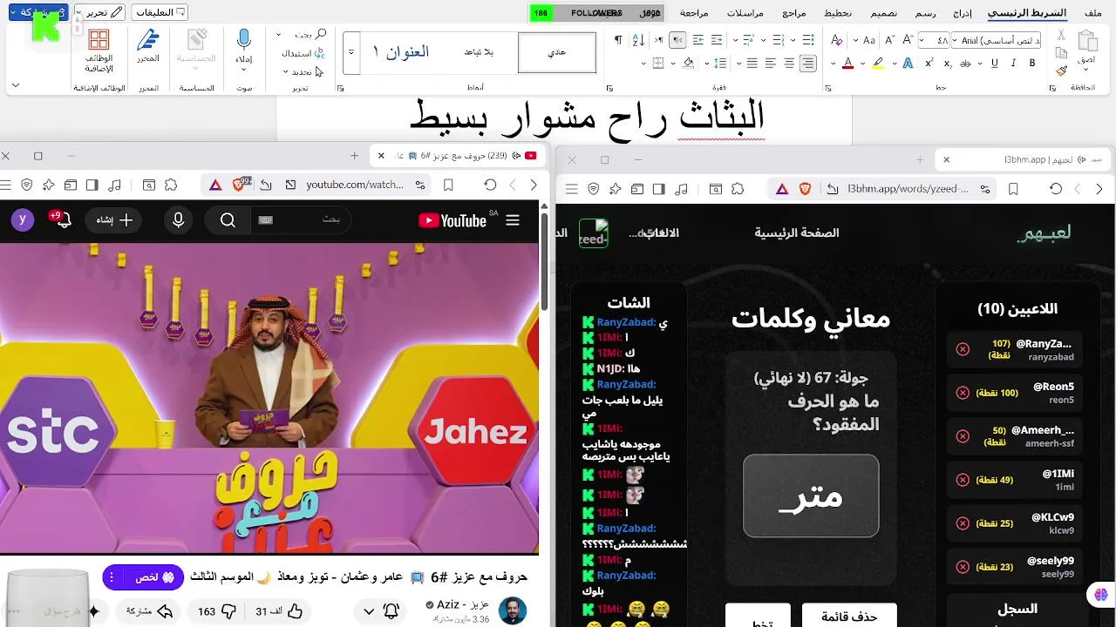The image size is (1116, 627).
Task: Set left-to-right text direction in Word
Action: pos(658,40)
